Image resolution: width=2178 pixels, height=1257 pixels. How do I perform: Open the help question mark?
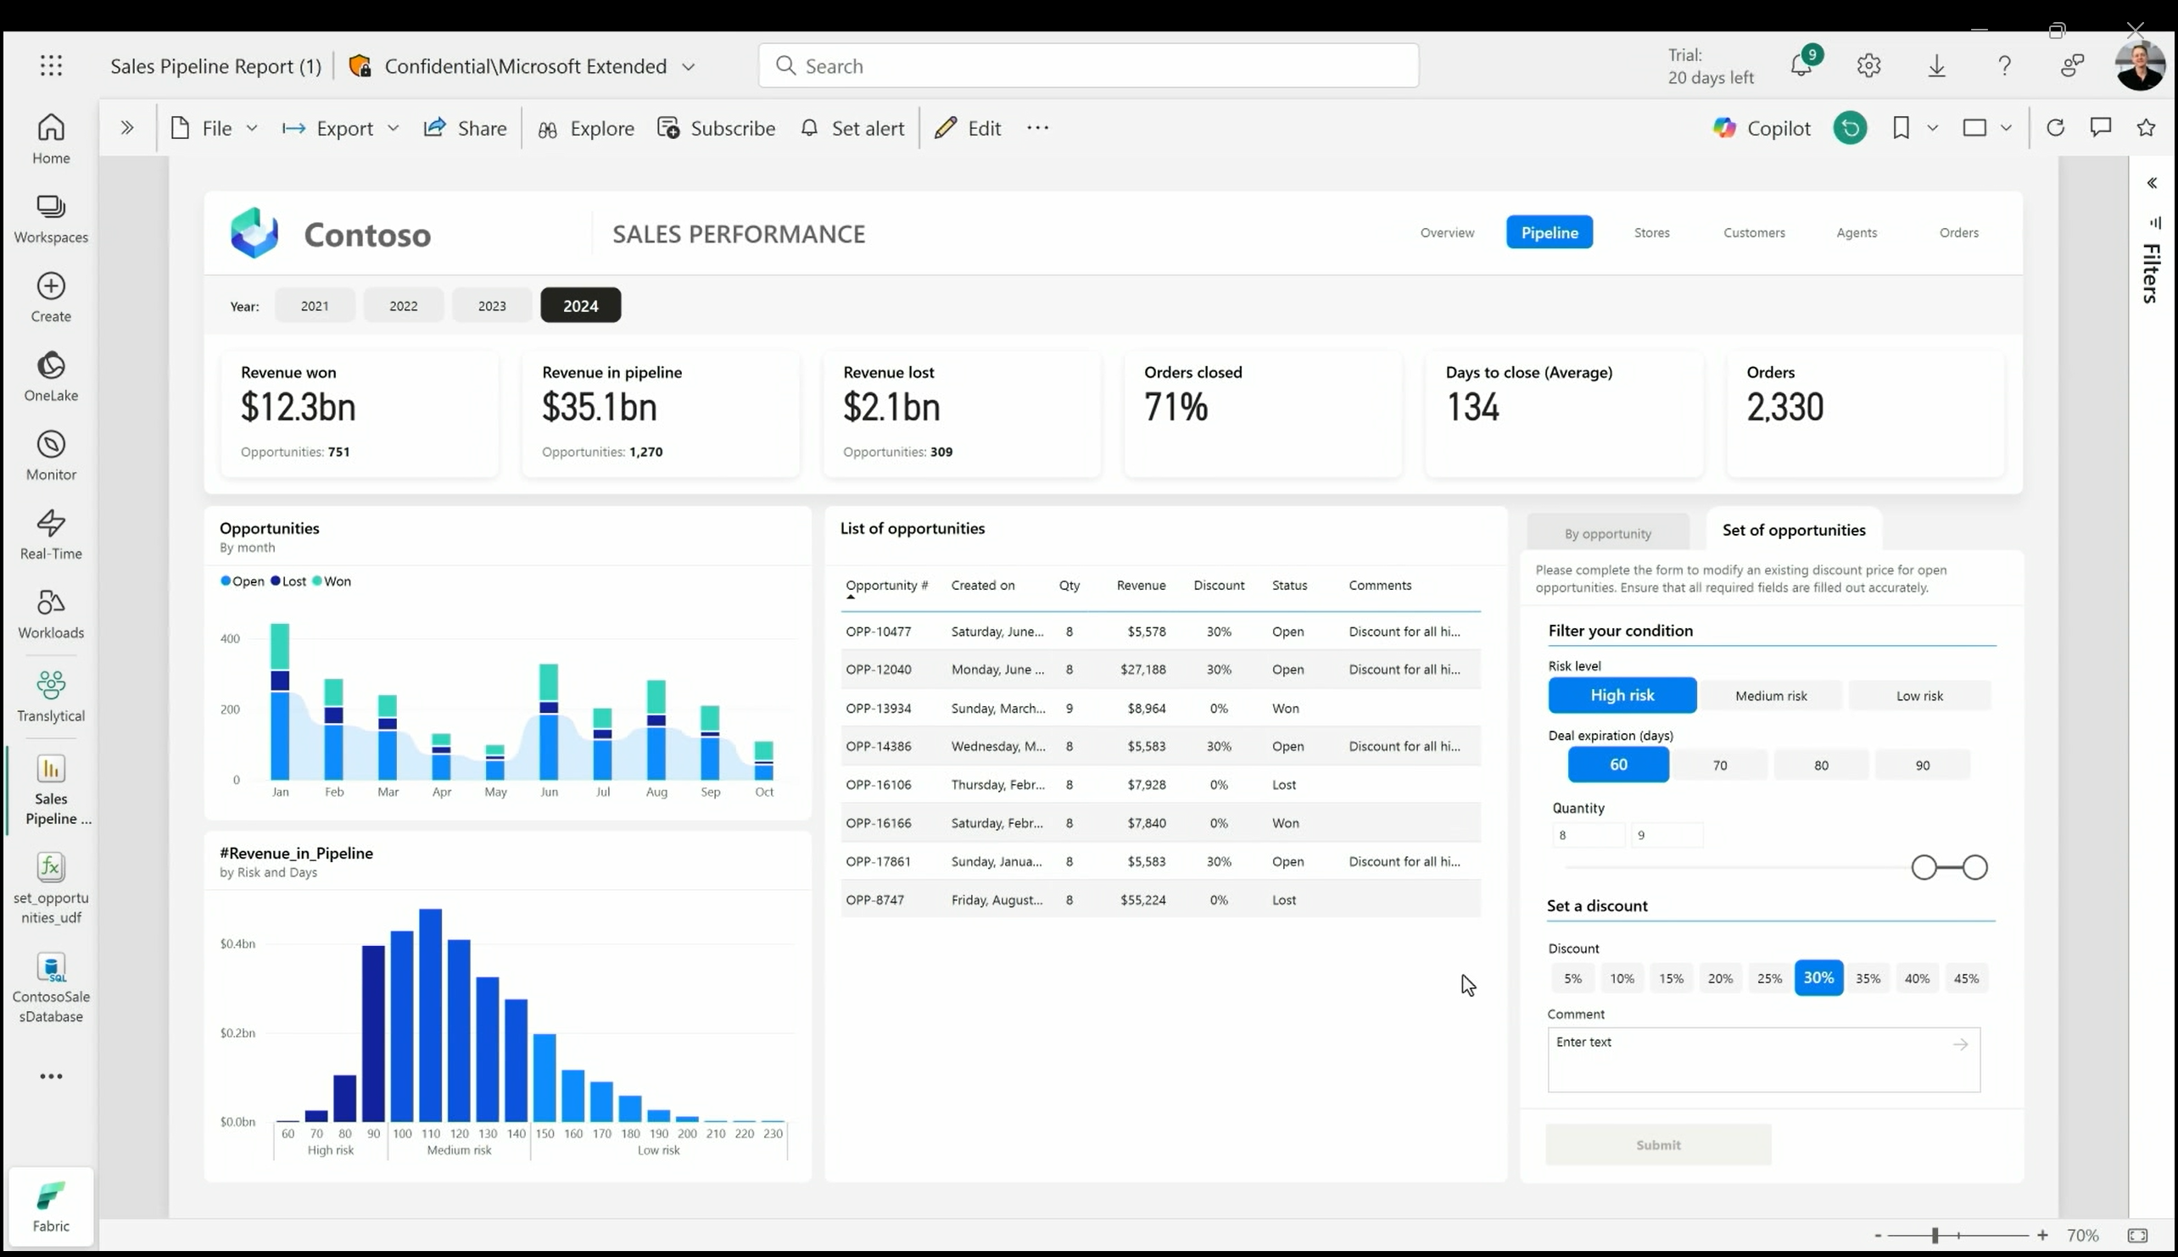coord(2004,65)
